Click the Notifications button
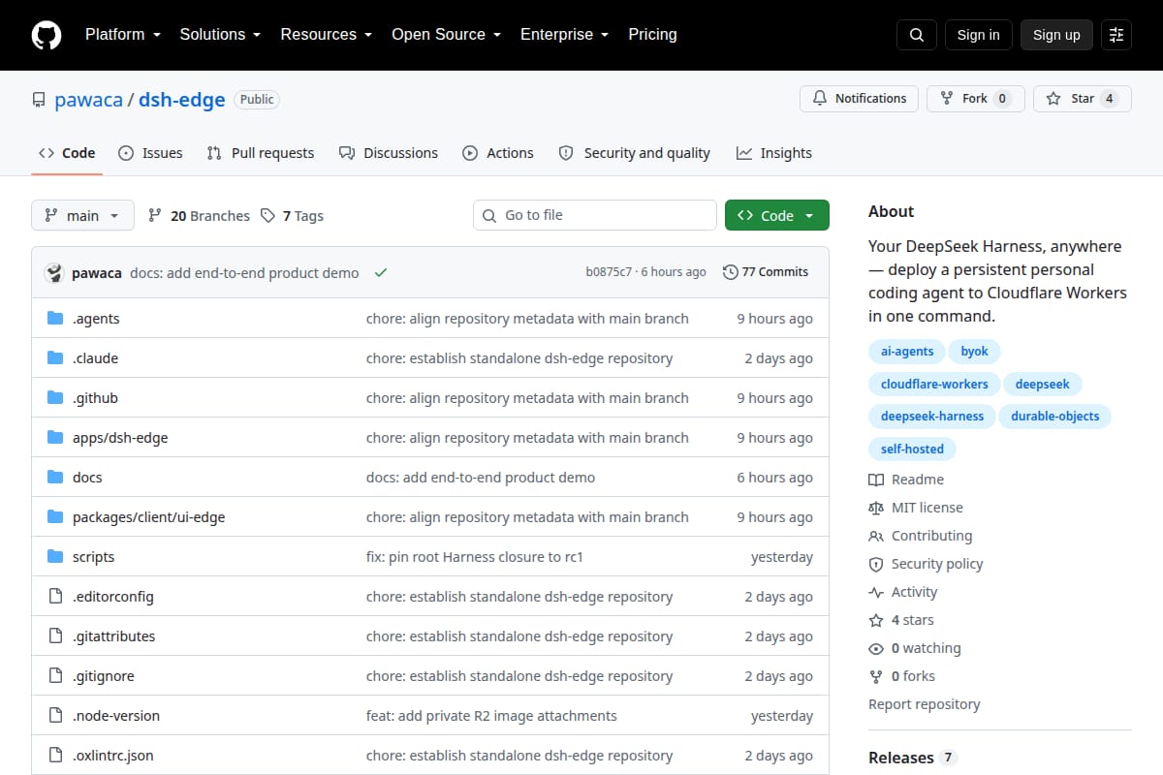The height and width of the screenshot is (775, 1163). point(860,99)
